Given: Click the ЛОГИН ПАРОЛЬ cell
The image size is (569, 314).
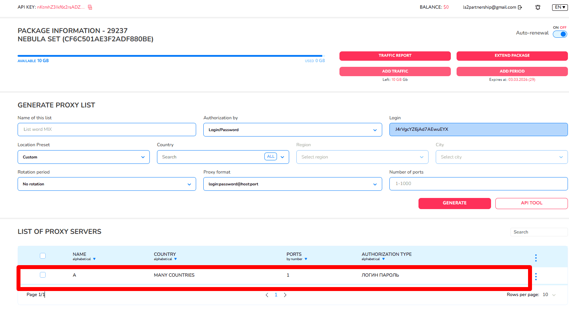Looking at the screenshot, I should click(x=380, y=275).
